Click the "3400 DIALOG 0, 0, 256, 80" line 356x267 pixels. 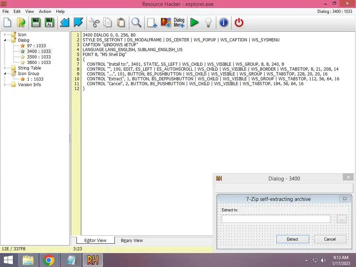tap(109, 35)
